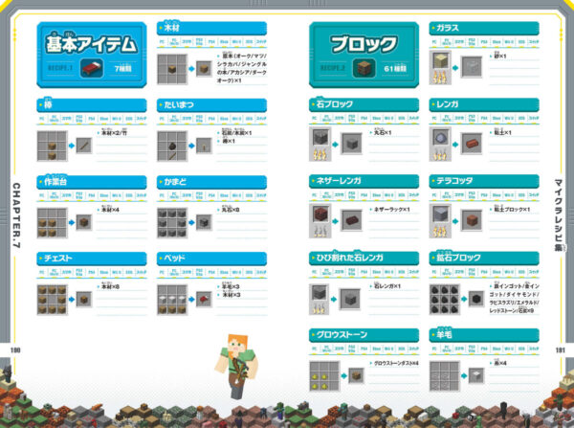Image resolution: width=574 pixels, height=428 pixels.
Task: Click the たいまつ recipe header
Action: pos(211,105)
